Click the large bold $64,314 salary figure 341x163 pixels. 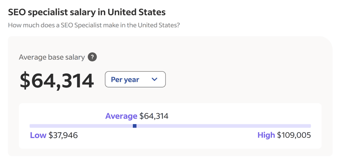[x=57, y=81]
